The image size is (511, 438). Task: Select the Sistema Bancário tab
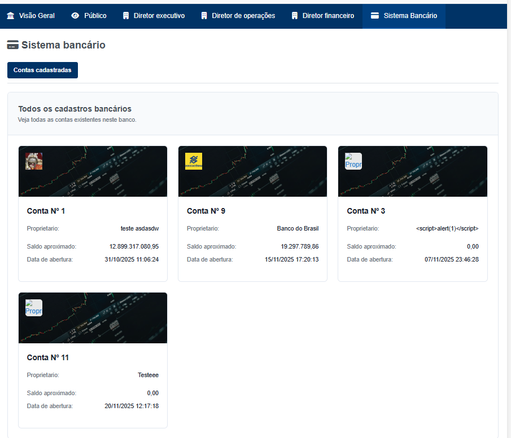(x=404, y=16)
